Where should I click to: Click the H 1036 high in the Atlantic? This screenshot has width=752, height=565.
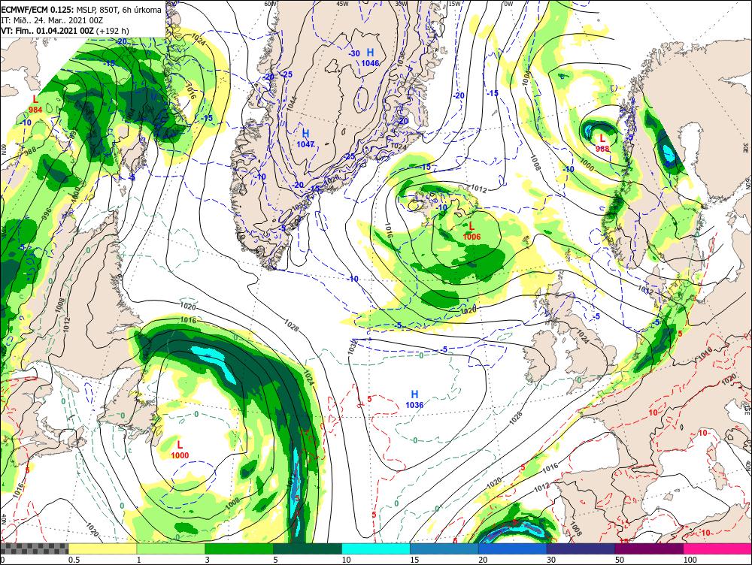(x=414, y=399)
